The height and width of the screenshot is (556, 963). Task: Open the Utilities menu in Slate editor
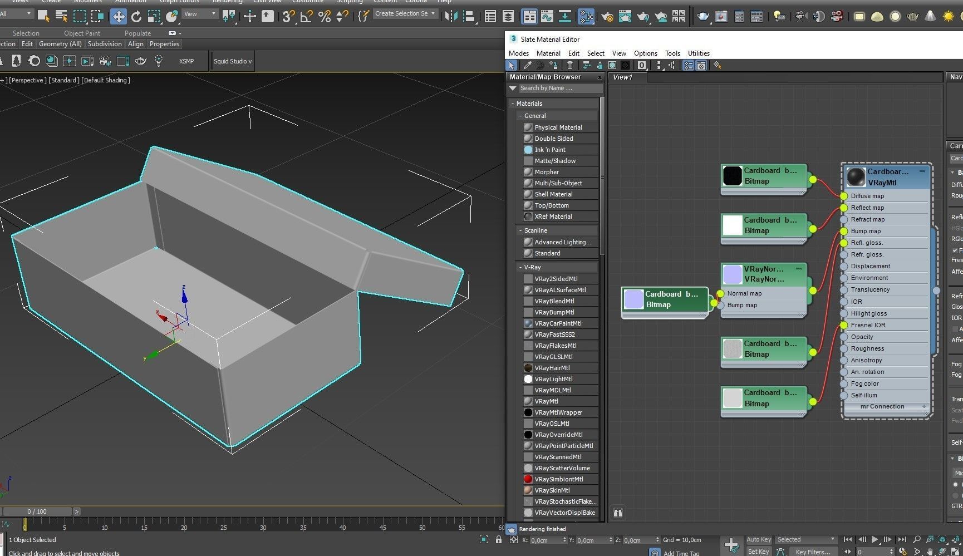pos(699,53)
